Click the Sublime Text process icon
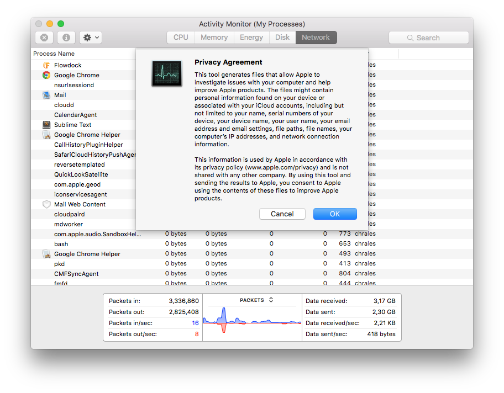Image resolution: width=504 pixels, height=393 pixels. click(46, 125)
